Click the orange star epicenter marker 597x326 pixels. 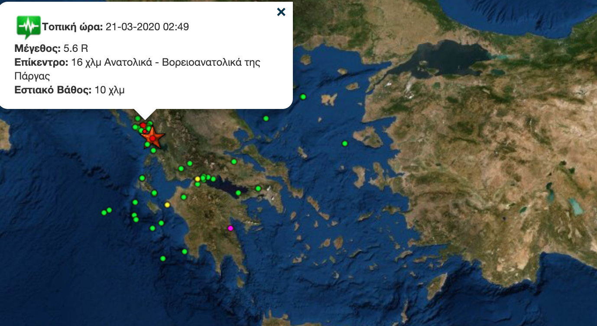152,137
